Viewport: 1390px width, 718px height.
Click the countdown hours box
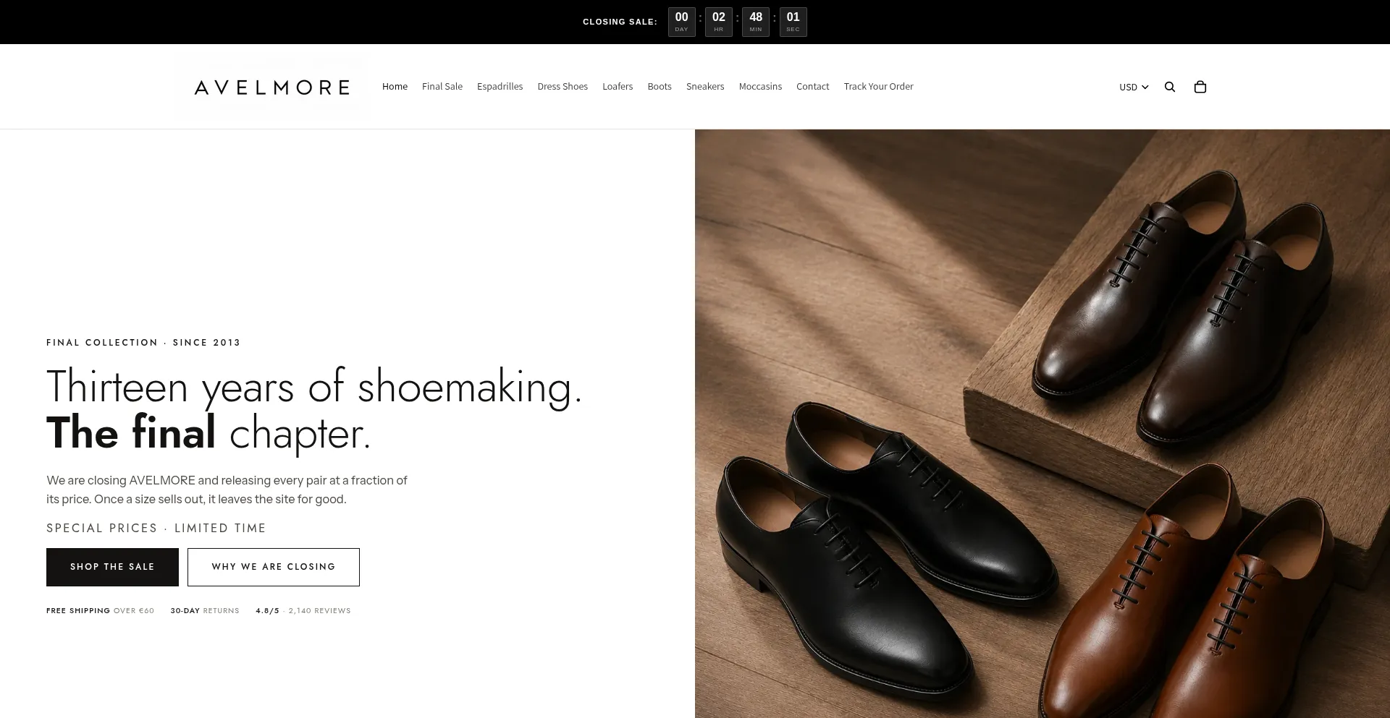(718, 22)
